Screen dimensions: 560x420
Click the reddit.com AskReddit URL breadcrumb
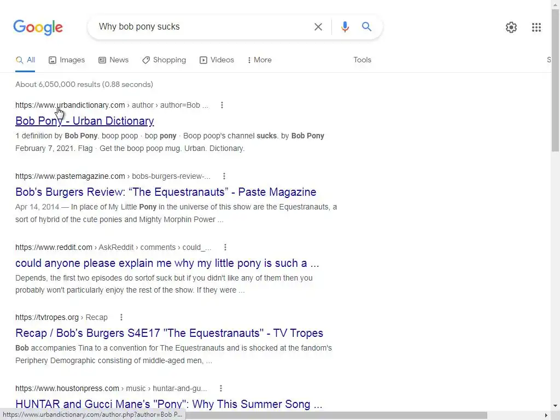click(x=113, y=247)
